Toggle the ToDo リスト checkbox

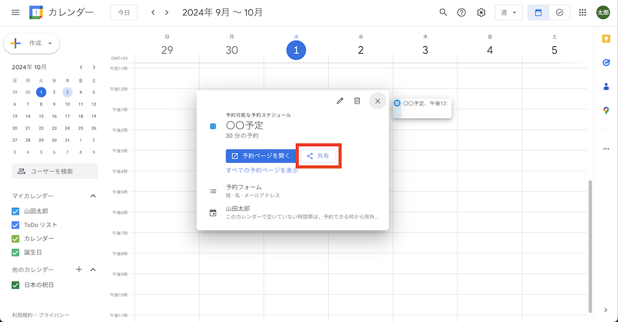click(16, 225)
